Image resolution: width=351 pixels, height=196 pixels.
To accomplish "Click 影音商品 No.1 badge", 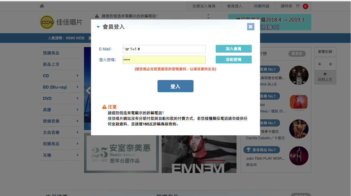I will [262, 150].
